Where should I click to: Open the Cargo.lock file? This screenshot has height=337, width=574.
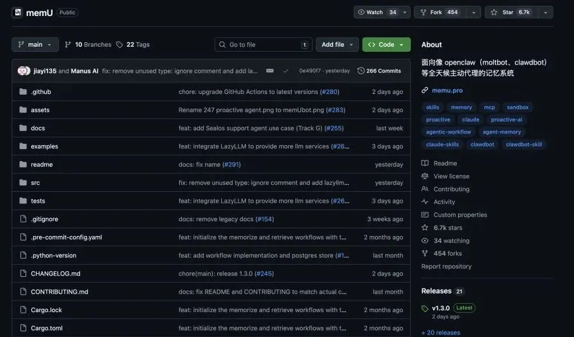pyautogui.click(x=46, y=310)
